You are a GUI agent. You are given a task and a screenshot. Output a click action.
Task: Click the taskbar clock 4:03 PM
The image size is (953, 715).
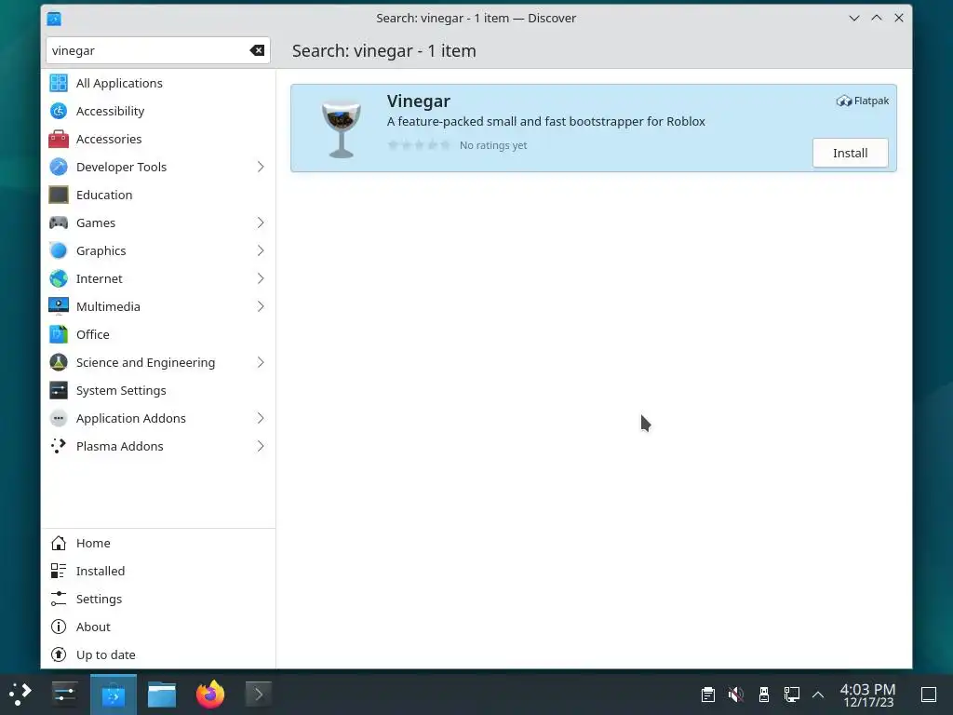(867, 695)
